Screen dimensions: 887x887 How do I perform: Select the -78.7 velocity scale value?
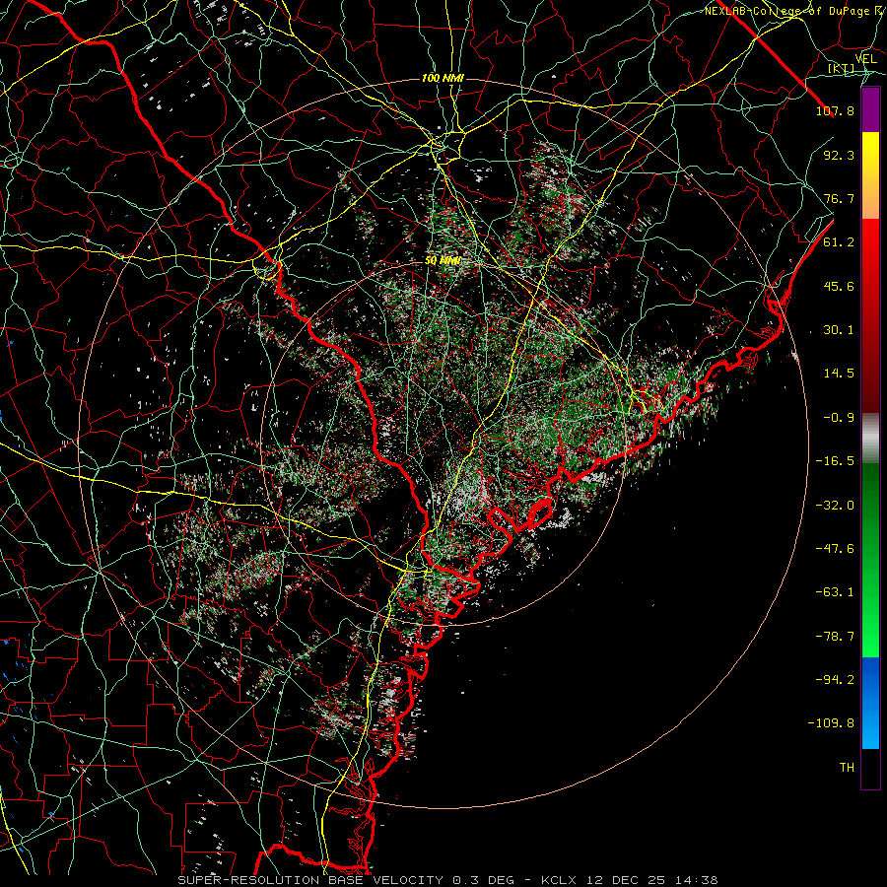pyautogui.click(x=835, y=637)
